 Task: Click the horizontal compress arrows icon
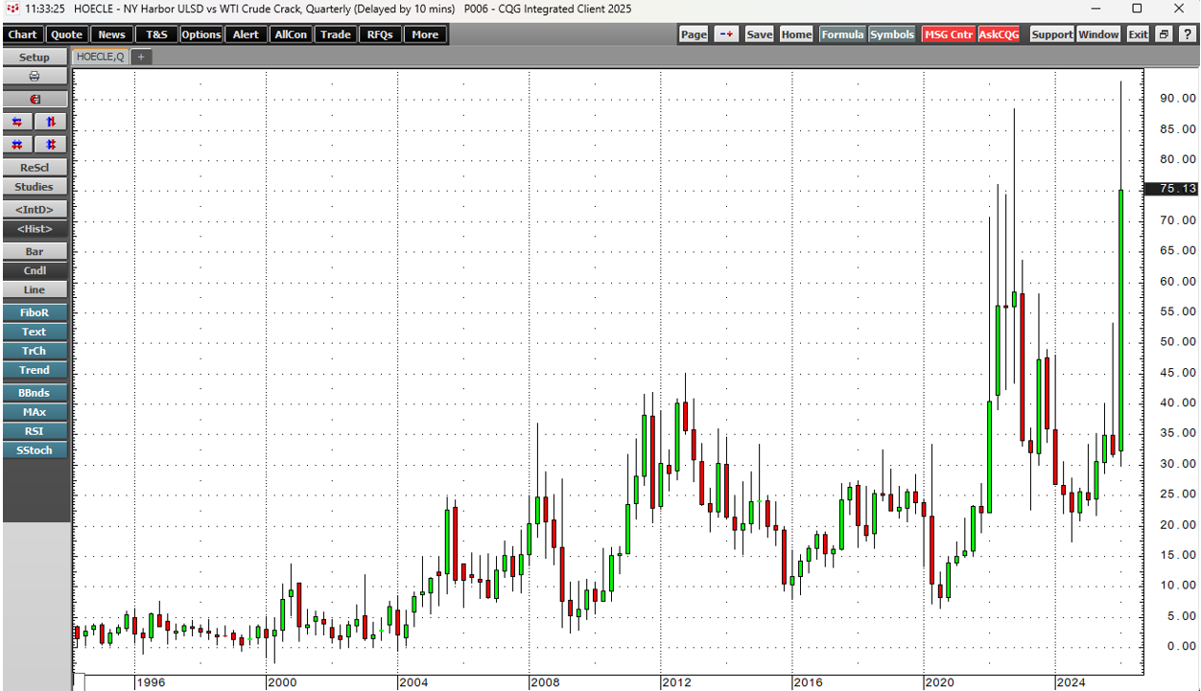pyautogui.click(x=17, y=145)
